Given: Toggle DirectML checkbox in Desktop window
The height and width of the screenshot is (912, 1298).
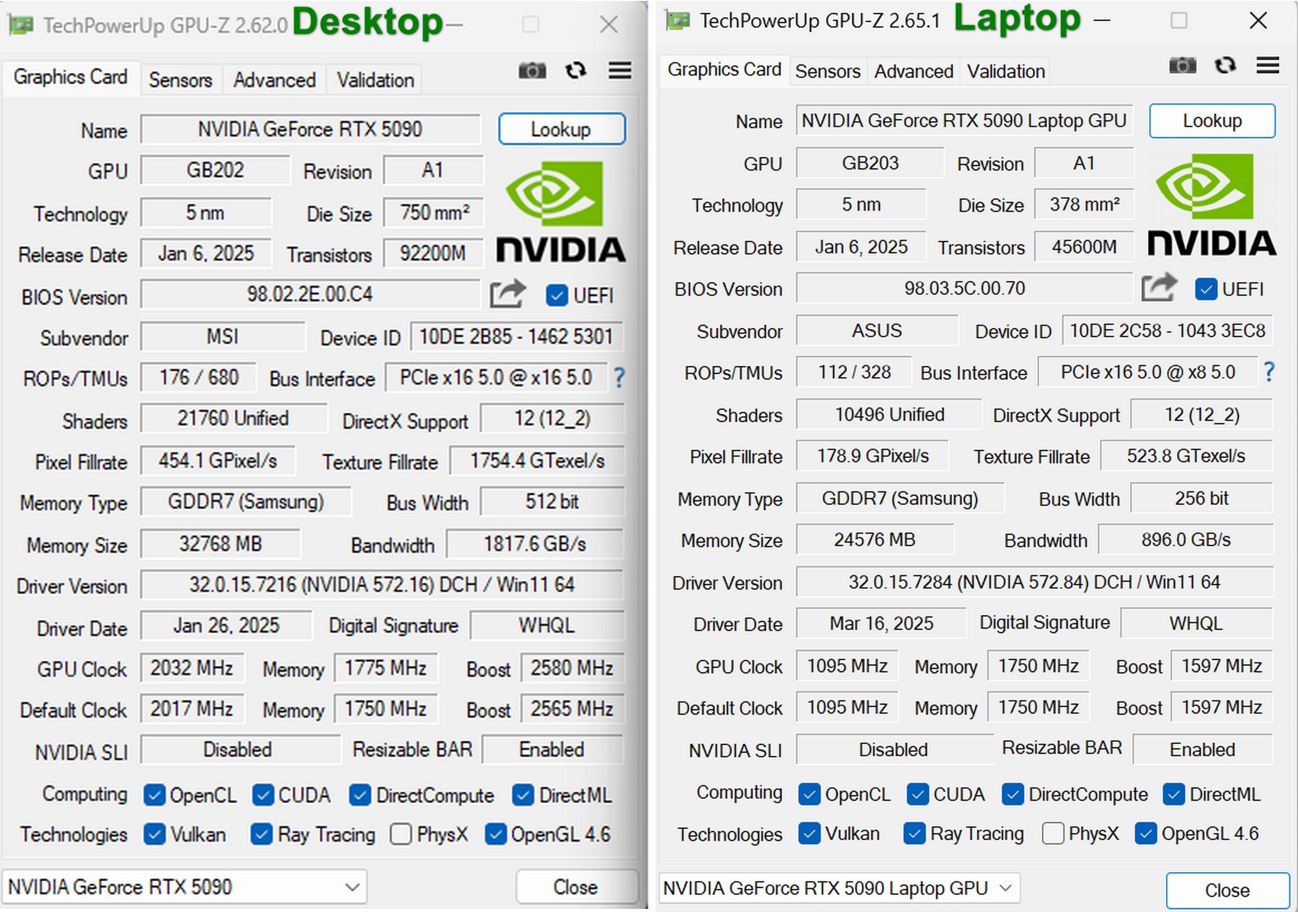Looking at the screenshot, I should pyautogui.click(x=523, y=795).
